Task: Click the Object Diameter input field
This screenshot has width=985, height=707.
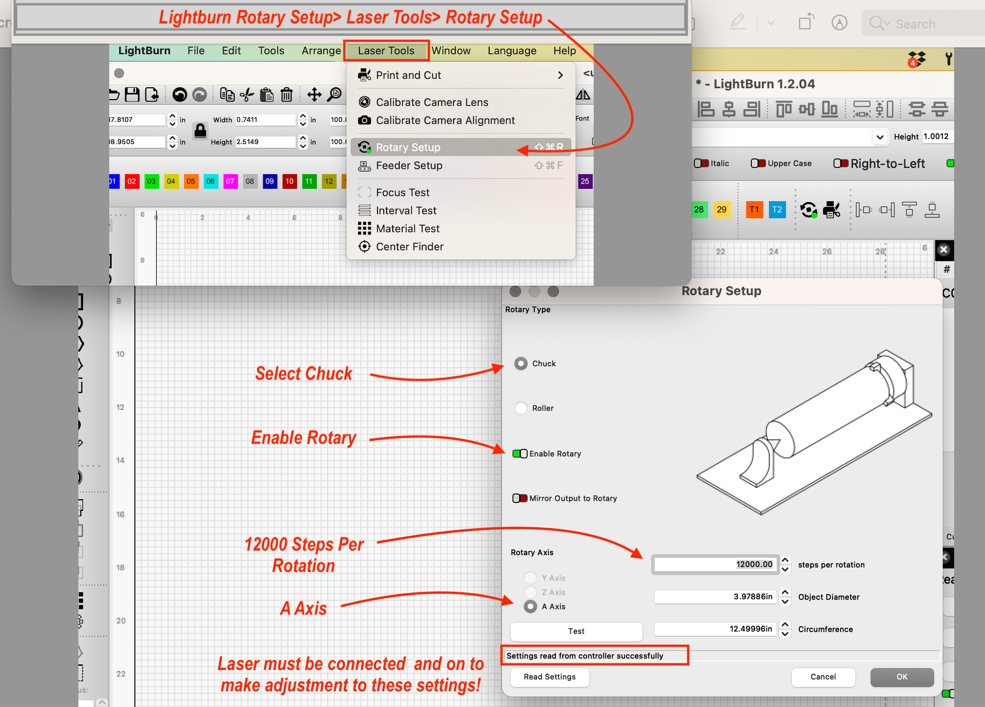Action: point(715,597)
